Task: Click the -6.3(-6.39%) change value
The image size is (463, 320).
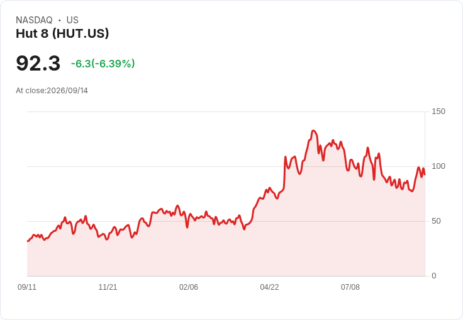Action: point(103,64)
